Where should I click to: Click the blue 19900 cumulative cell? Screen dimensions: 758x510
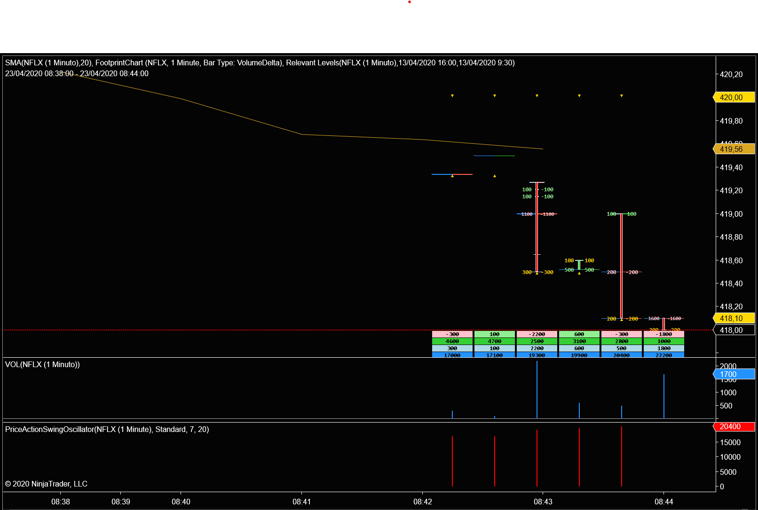[579, 355]
